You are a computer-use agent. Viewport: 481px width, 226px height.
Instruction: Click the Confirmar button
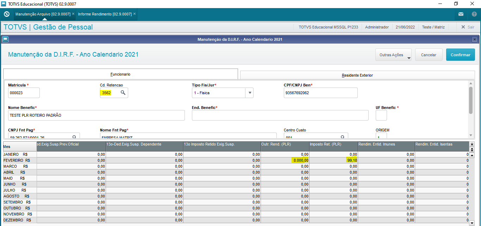tap(461, 55)
